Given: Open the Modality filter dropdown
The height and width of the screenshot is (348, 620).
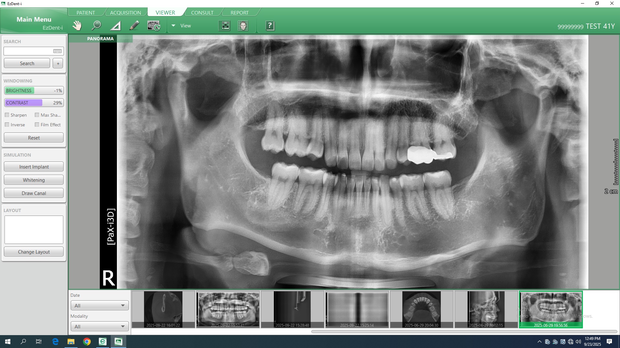Looking at the screenshot, I should pos(99,326).
